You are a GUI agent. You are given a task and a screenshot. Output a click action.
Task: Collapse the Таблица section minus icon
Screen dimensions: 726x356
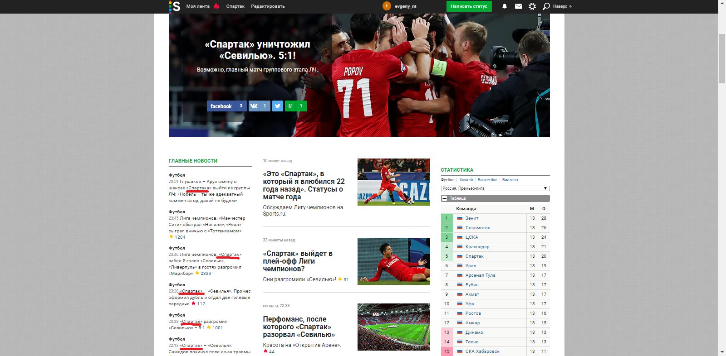pos(445,198)
